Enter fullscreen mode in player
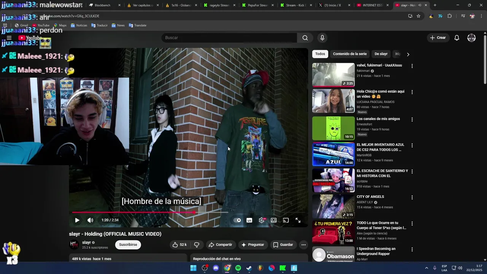The image size is (487, 274). (x=298, y=220)
